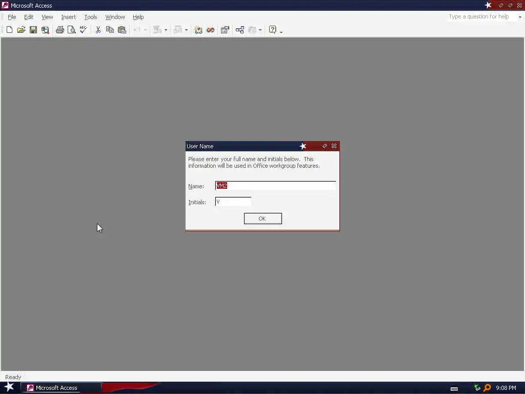Click the Cut scissors icon

pyautogui.click(x=98, y=30)
